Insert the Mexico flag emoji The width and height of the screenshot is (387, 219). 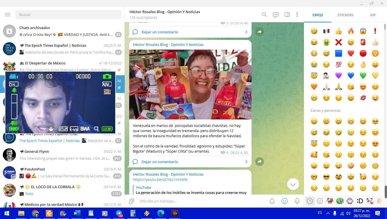[326, 31]
